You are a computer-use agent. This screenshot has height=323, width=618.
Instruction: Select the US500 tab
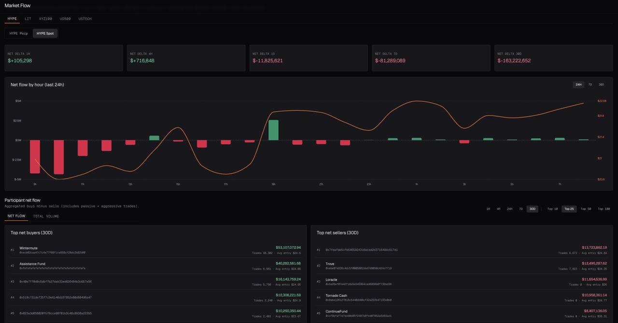click(65, 19)
